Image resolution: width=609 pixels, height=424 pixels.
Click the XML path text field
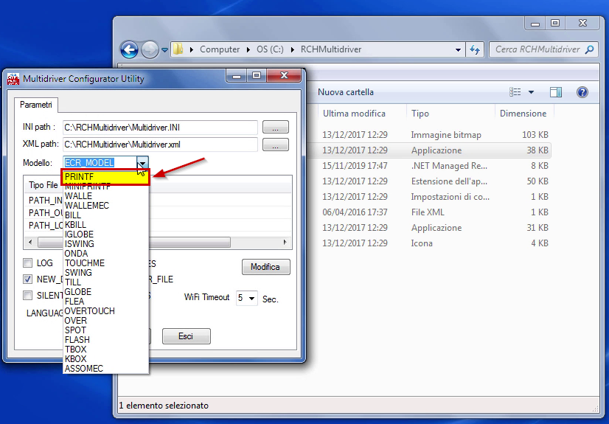pos(160,145)
